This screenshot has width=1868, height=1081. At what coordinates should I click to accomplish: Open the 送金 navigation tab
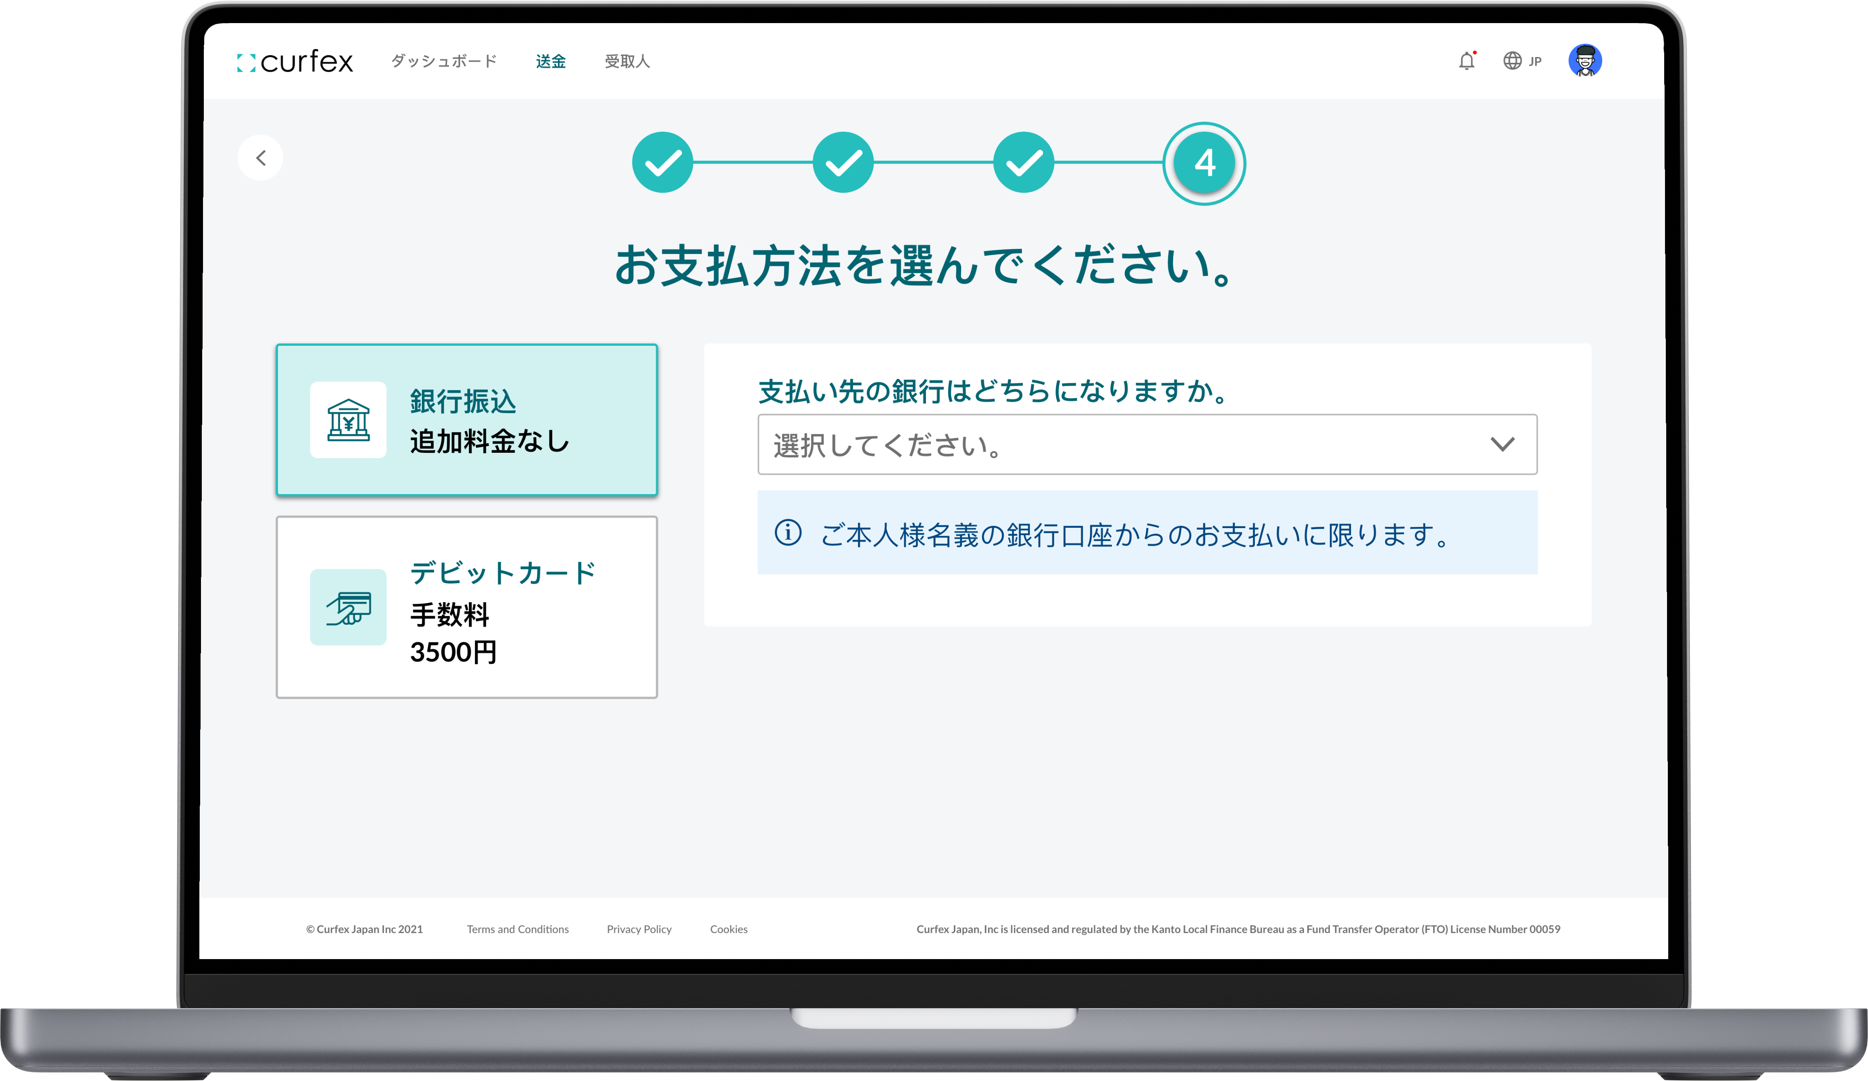(x=551, y=62)
